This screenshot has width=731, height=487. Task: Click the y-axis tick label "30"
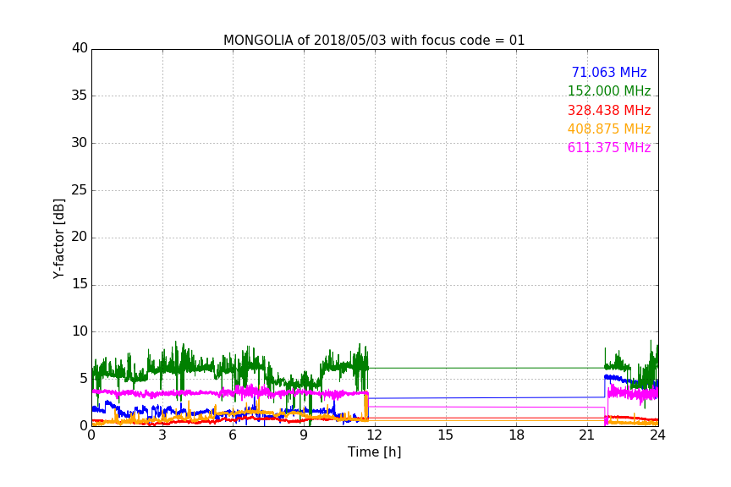click(x=80, y=143)
